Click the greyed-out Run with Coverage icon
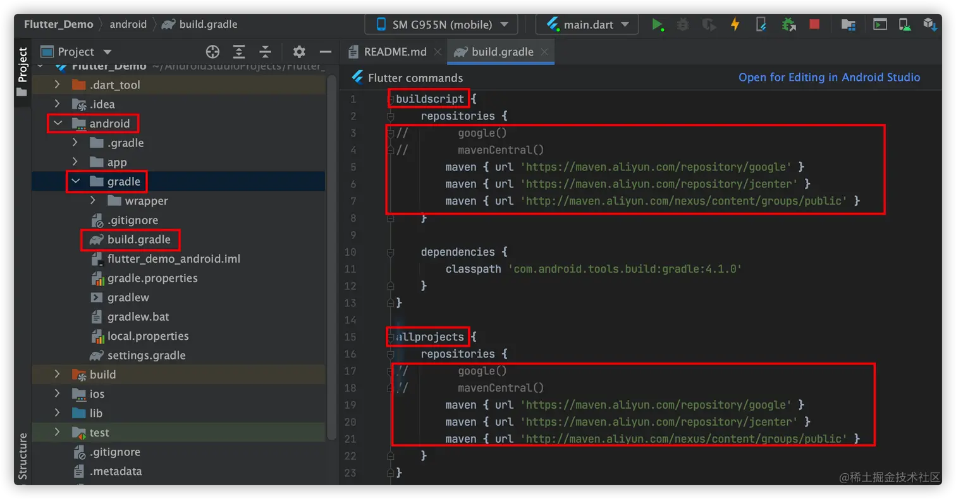 coord(709,25)
